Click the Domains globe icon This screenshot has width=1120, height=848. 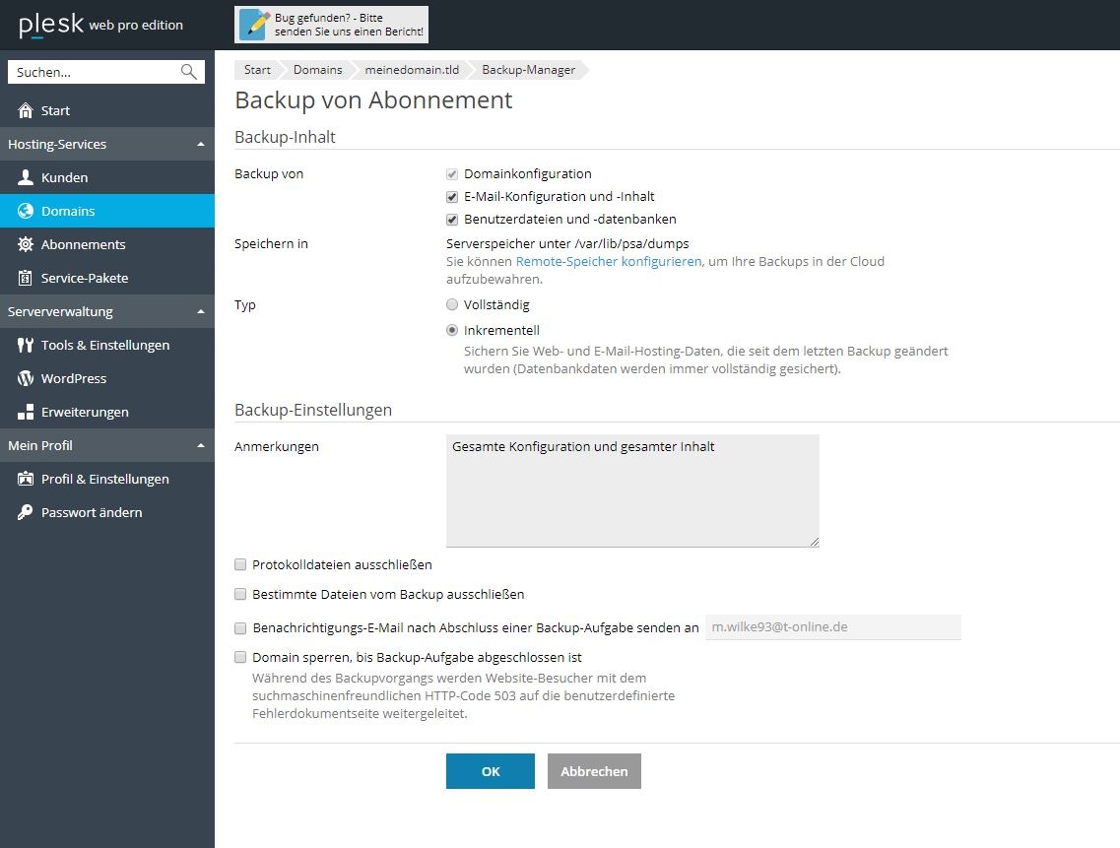tap(26, 211)
